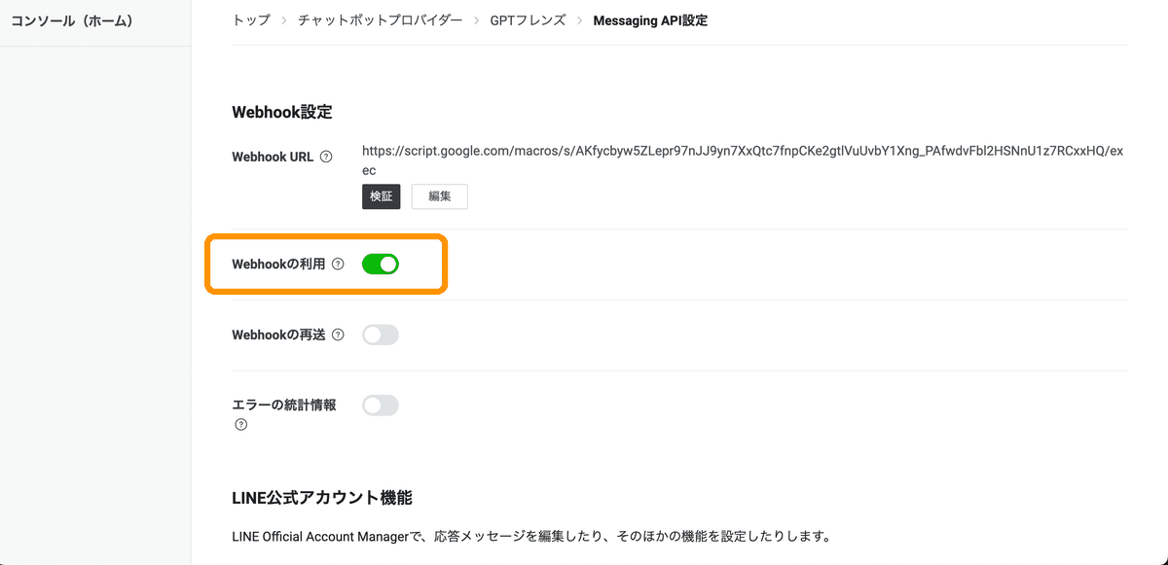Click the エラーの統計情報 label

284,406
